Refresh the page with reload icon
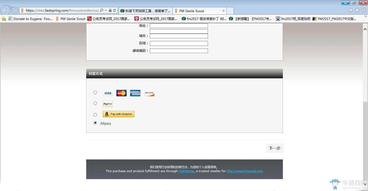This screenshot has width=368, height=191. pos(114,11)
